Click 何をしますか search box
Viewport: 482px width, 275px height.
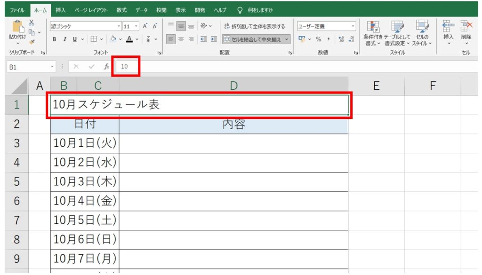coord(260,10)
